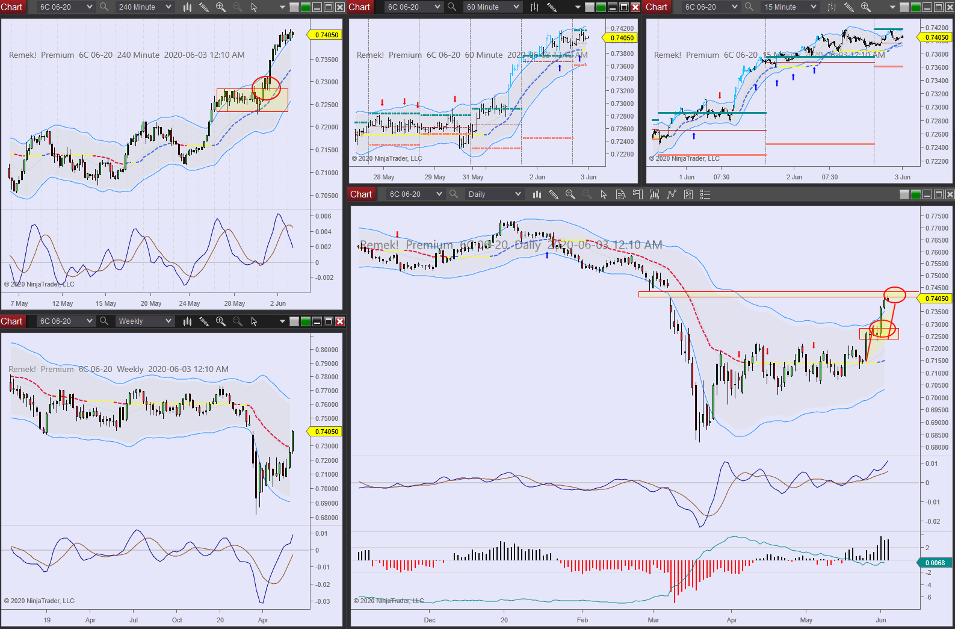
Task: Open the Weekly interval dropdown
Action: pos(144,321)
